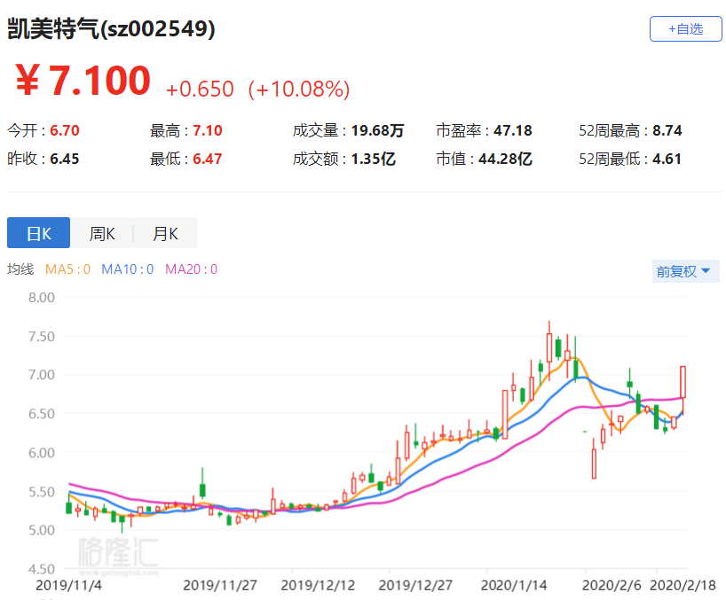
Task: Click the 52周最低 value 4.61
Action: 667,159
